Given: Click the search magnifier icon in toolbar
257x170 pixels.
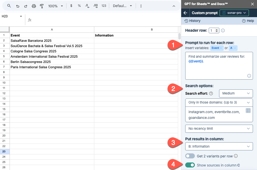Looking at the screenshot, I should click(9, 6).
